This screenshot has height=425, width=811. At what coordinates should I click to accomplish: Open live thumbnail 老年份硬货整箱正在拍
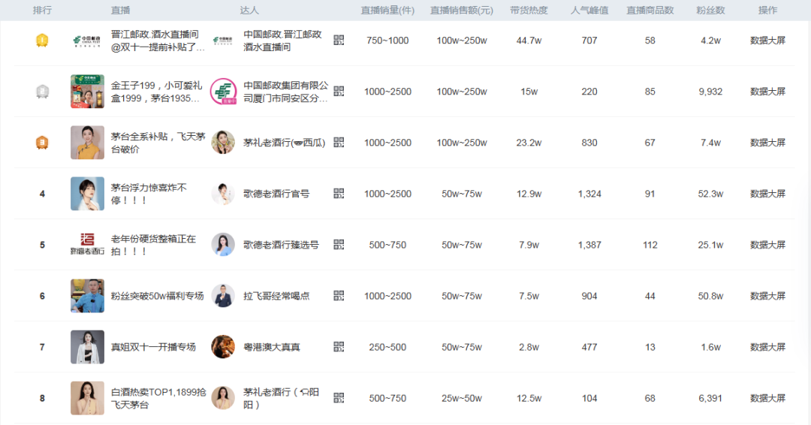point(87,245)
